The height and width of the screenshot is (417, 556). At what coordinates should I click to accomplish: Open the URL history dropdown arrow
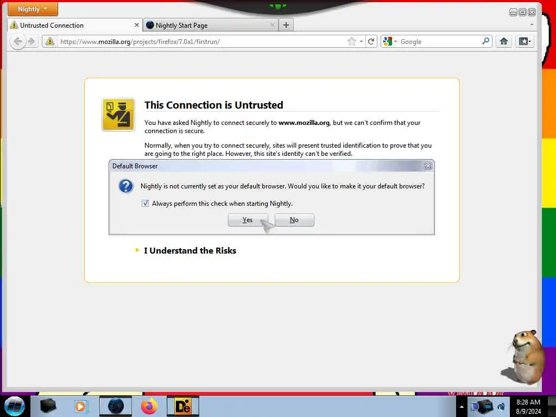point(361,41)
